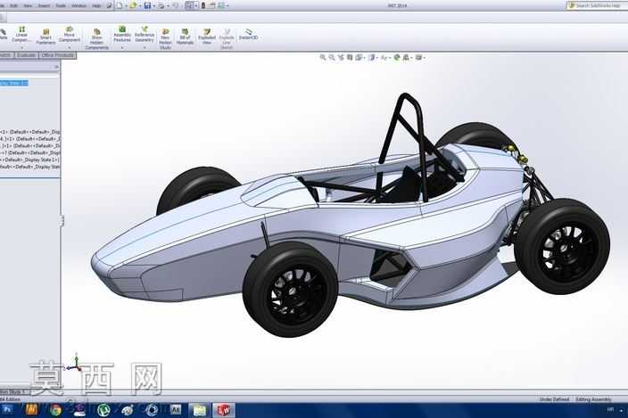Screen dimensions: 628x418
Task: Open Assembly Features tool
Action: 122,35
